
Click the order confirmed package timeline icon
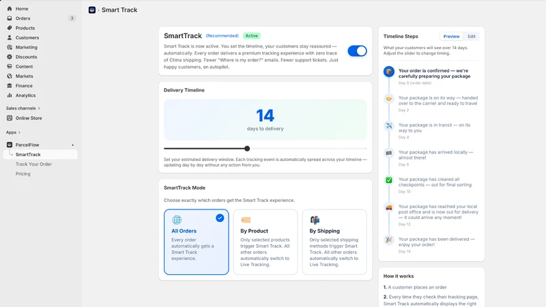coord(389,72)
